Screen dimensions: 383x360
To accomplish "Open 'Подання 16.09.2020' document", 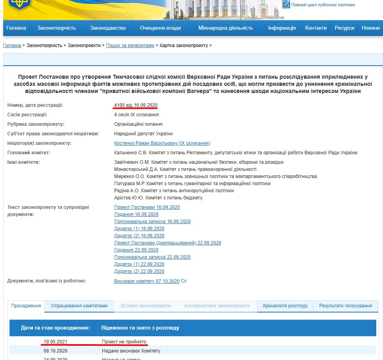I will (x=136, y=214).
